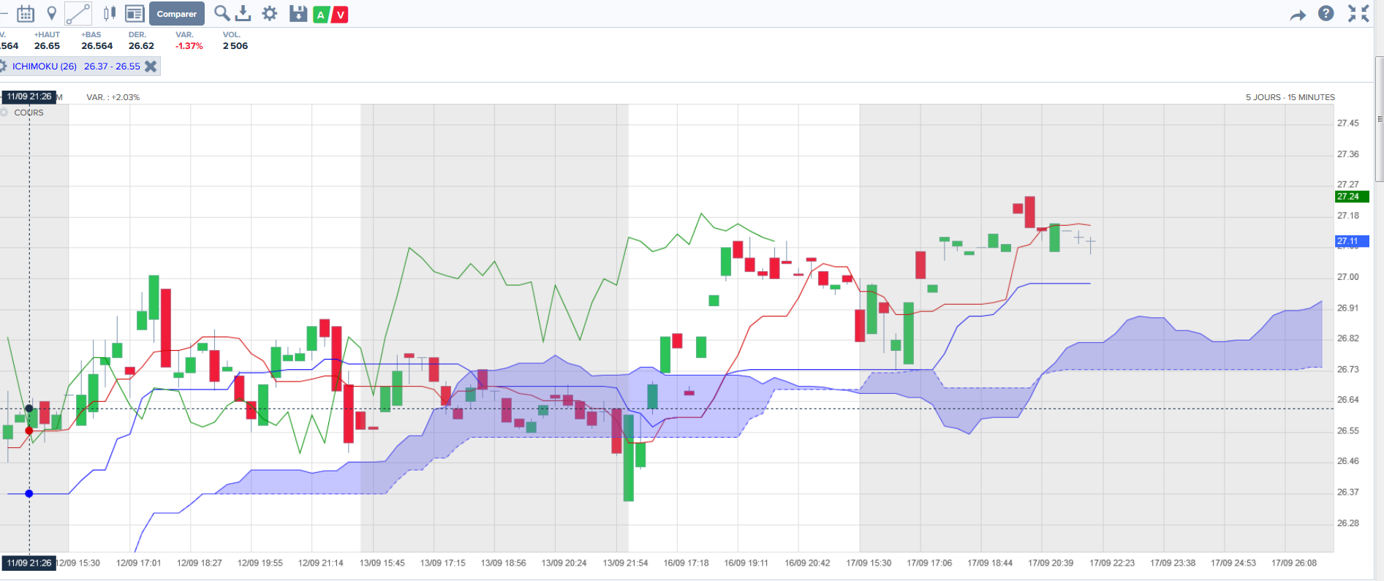
Task: Share the chart with arrow icon
Action: coord(1298,15)
